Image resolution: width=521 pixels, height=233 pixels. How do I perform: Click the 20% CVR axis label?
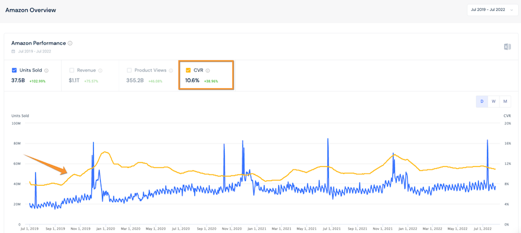507,123
